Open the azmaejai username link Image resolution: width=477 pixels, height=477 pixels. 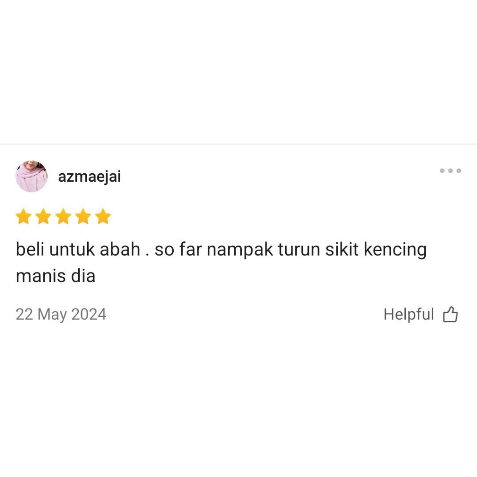[x=89, y=177]
